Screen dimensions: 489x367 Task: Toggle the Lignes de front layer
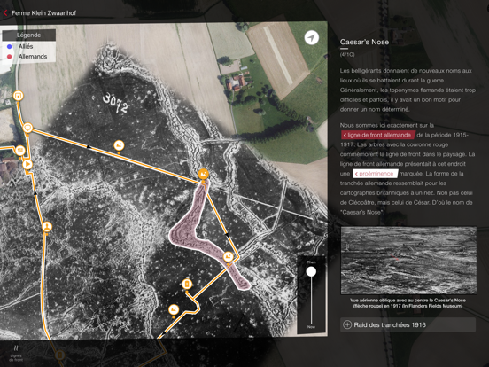(x=16, y=353)
